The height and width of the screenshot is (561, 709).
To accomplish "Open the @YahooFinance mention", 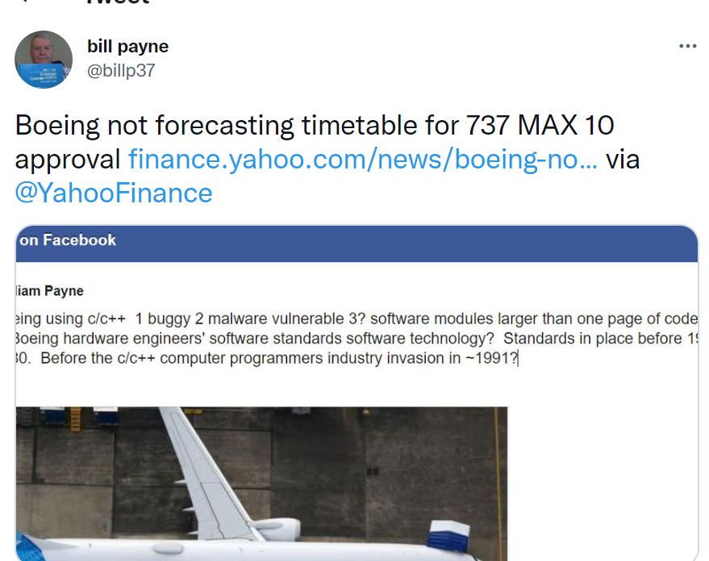I will (x=114, y=193).
